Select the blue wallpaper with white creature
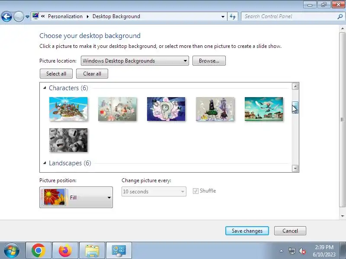The height and width of the screenshot is (259, 346). (x=166, y=109)
